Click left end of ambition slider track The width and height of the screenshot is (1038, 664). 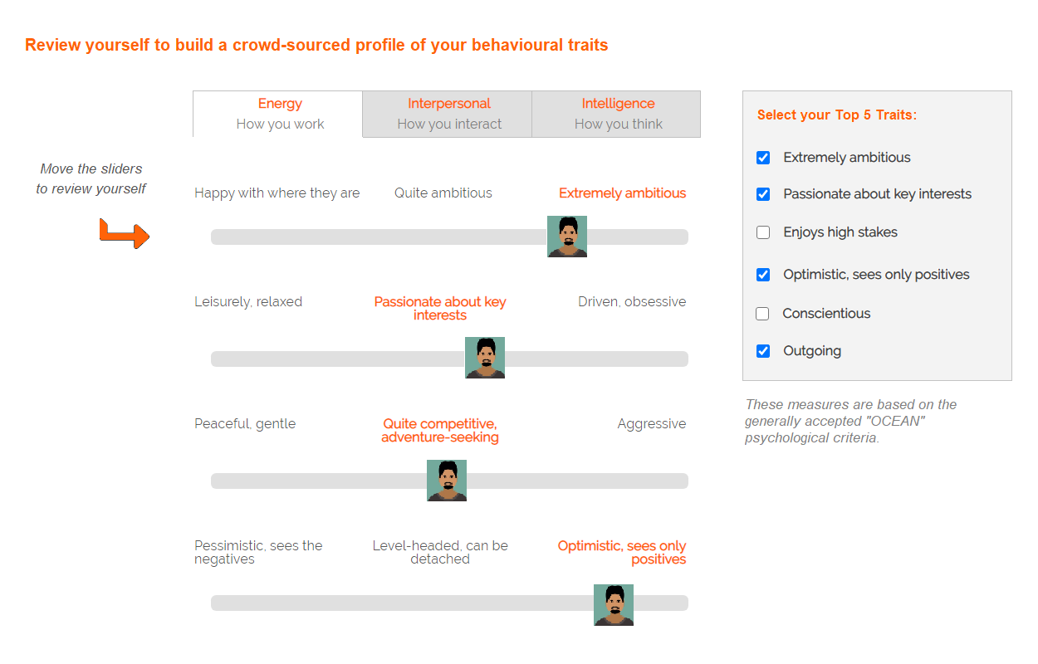[x=219, y=237]
